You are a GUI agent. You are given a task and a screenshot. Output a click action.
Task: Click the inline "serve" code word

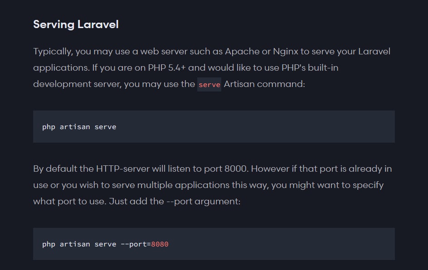[x=209, y=85]
